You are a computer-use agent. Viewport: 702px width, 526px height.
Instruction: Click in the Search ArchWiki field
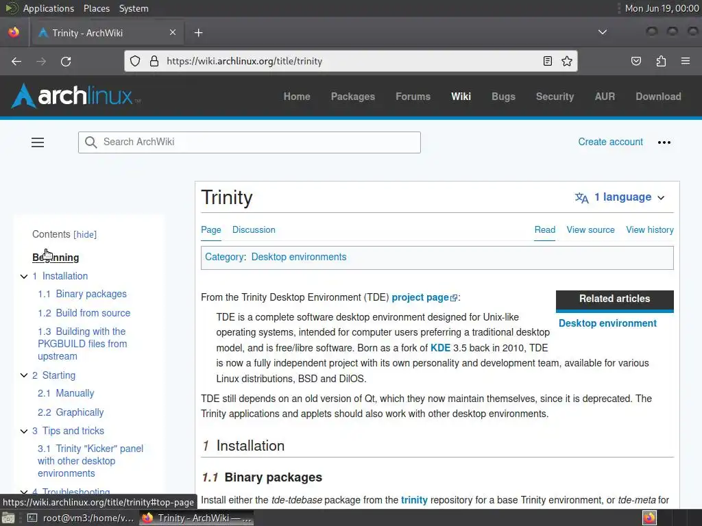(x=250, y=142)
